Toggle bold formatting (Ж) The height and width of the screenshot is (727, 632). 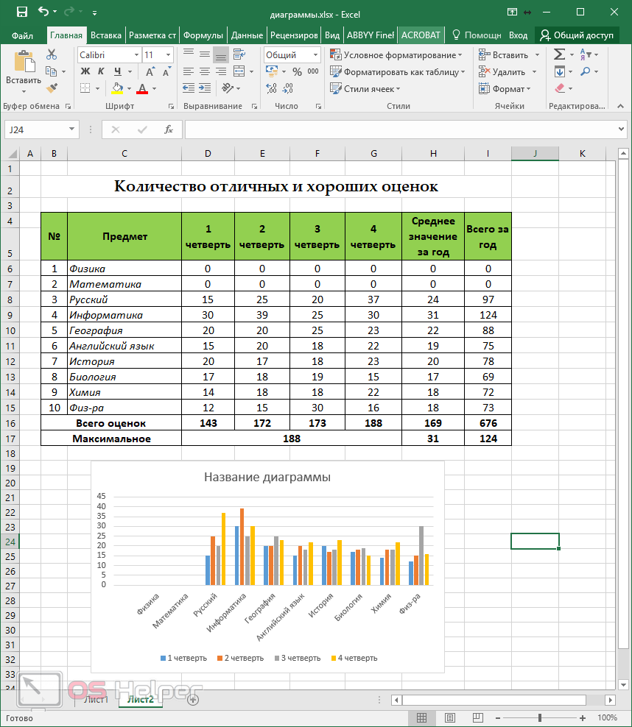point(85,71)
